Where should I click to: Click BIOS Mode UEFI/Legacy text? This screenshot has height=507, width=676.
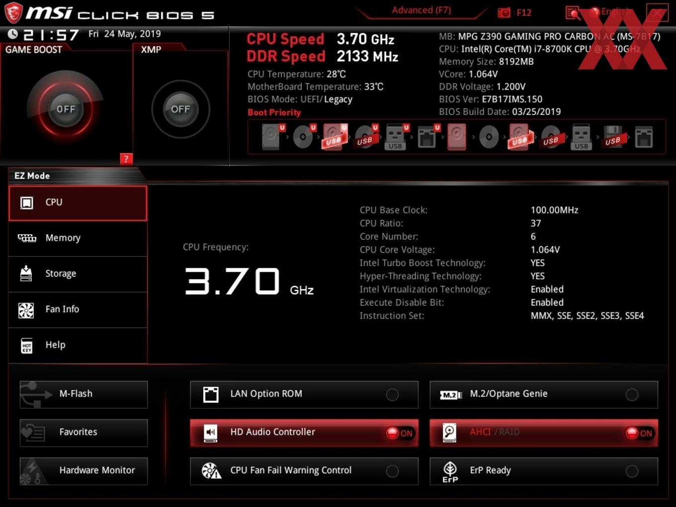click(x=300, y=99)
